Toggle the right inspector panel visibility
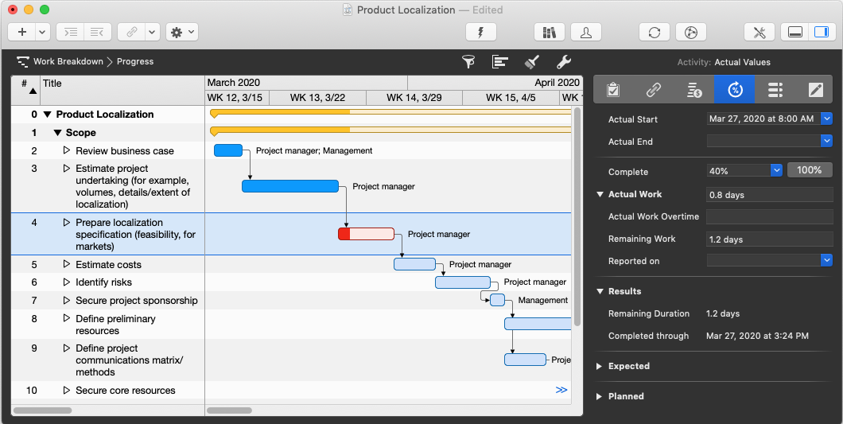The width and height of the screenshot is (843, 424). point(819,32)
